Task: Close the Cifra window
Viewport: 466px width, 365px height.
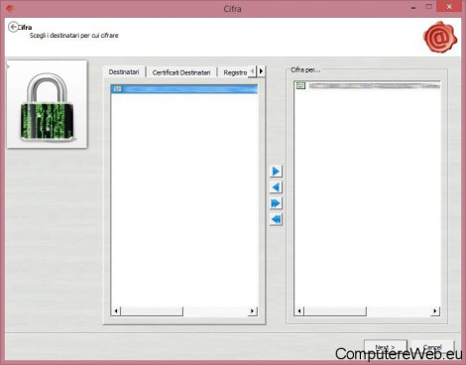Action: [x=449, y=7]
